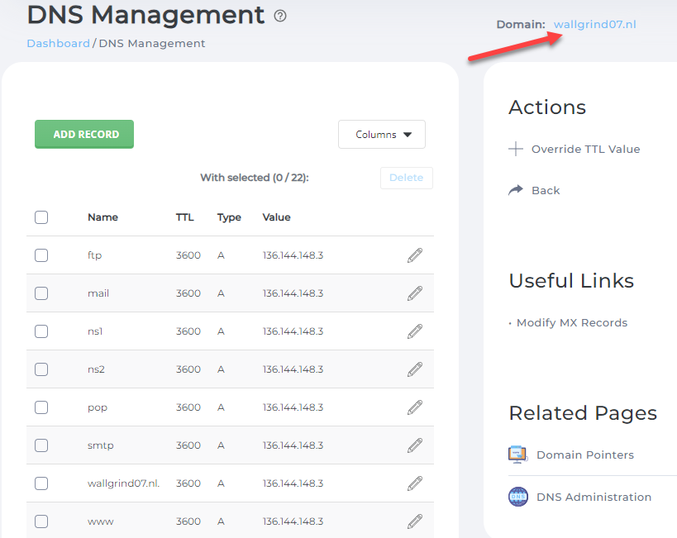Screen dimensions: 677x538
Task: Check the wallgrind07.nl. record checkbox
Action: (x=41, y=483)
